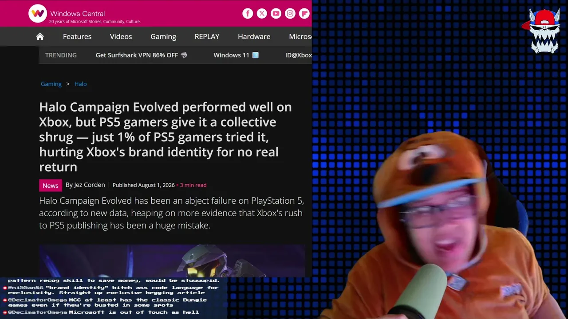Open the Windows Central Instagram page

(290, 13)
